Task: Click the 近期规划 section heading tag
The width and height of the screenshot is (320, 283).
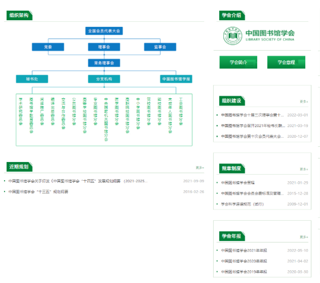Action: pos(19,167)
